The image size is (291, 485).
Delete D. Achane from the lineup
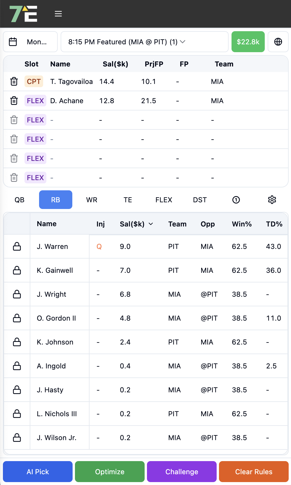coord(14,101)
